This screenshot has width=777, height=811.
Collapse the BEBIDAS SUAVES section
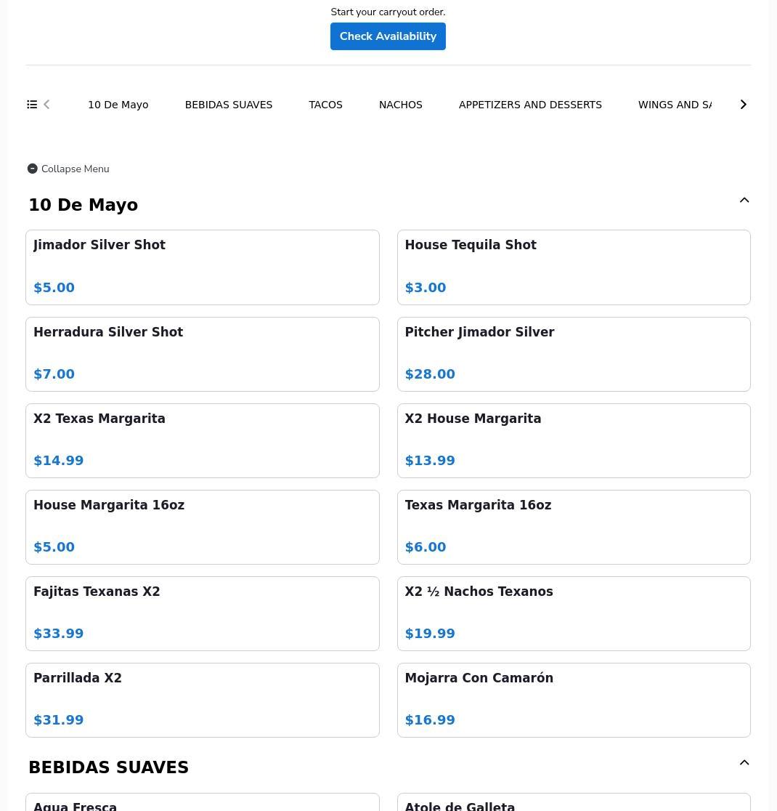pos(744,763)
